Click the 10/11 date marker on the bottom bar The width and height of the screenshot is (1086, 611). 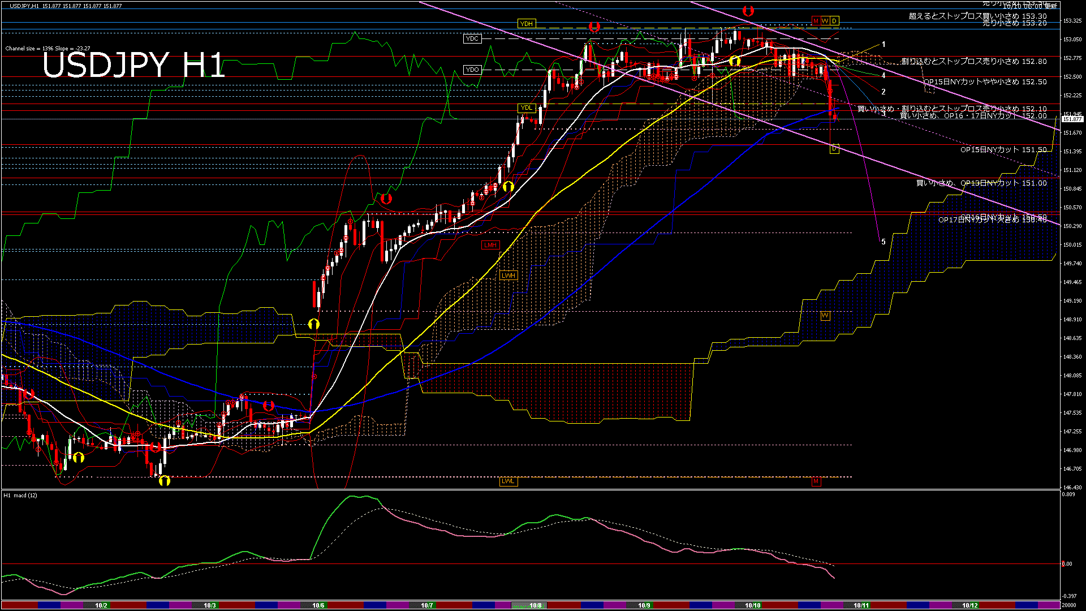(x=861, y=605)
